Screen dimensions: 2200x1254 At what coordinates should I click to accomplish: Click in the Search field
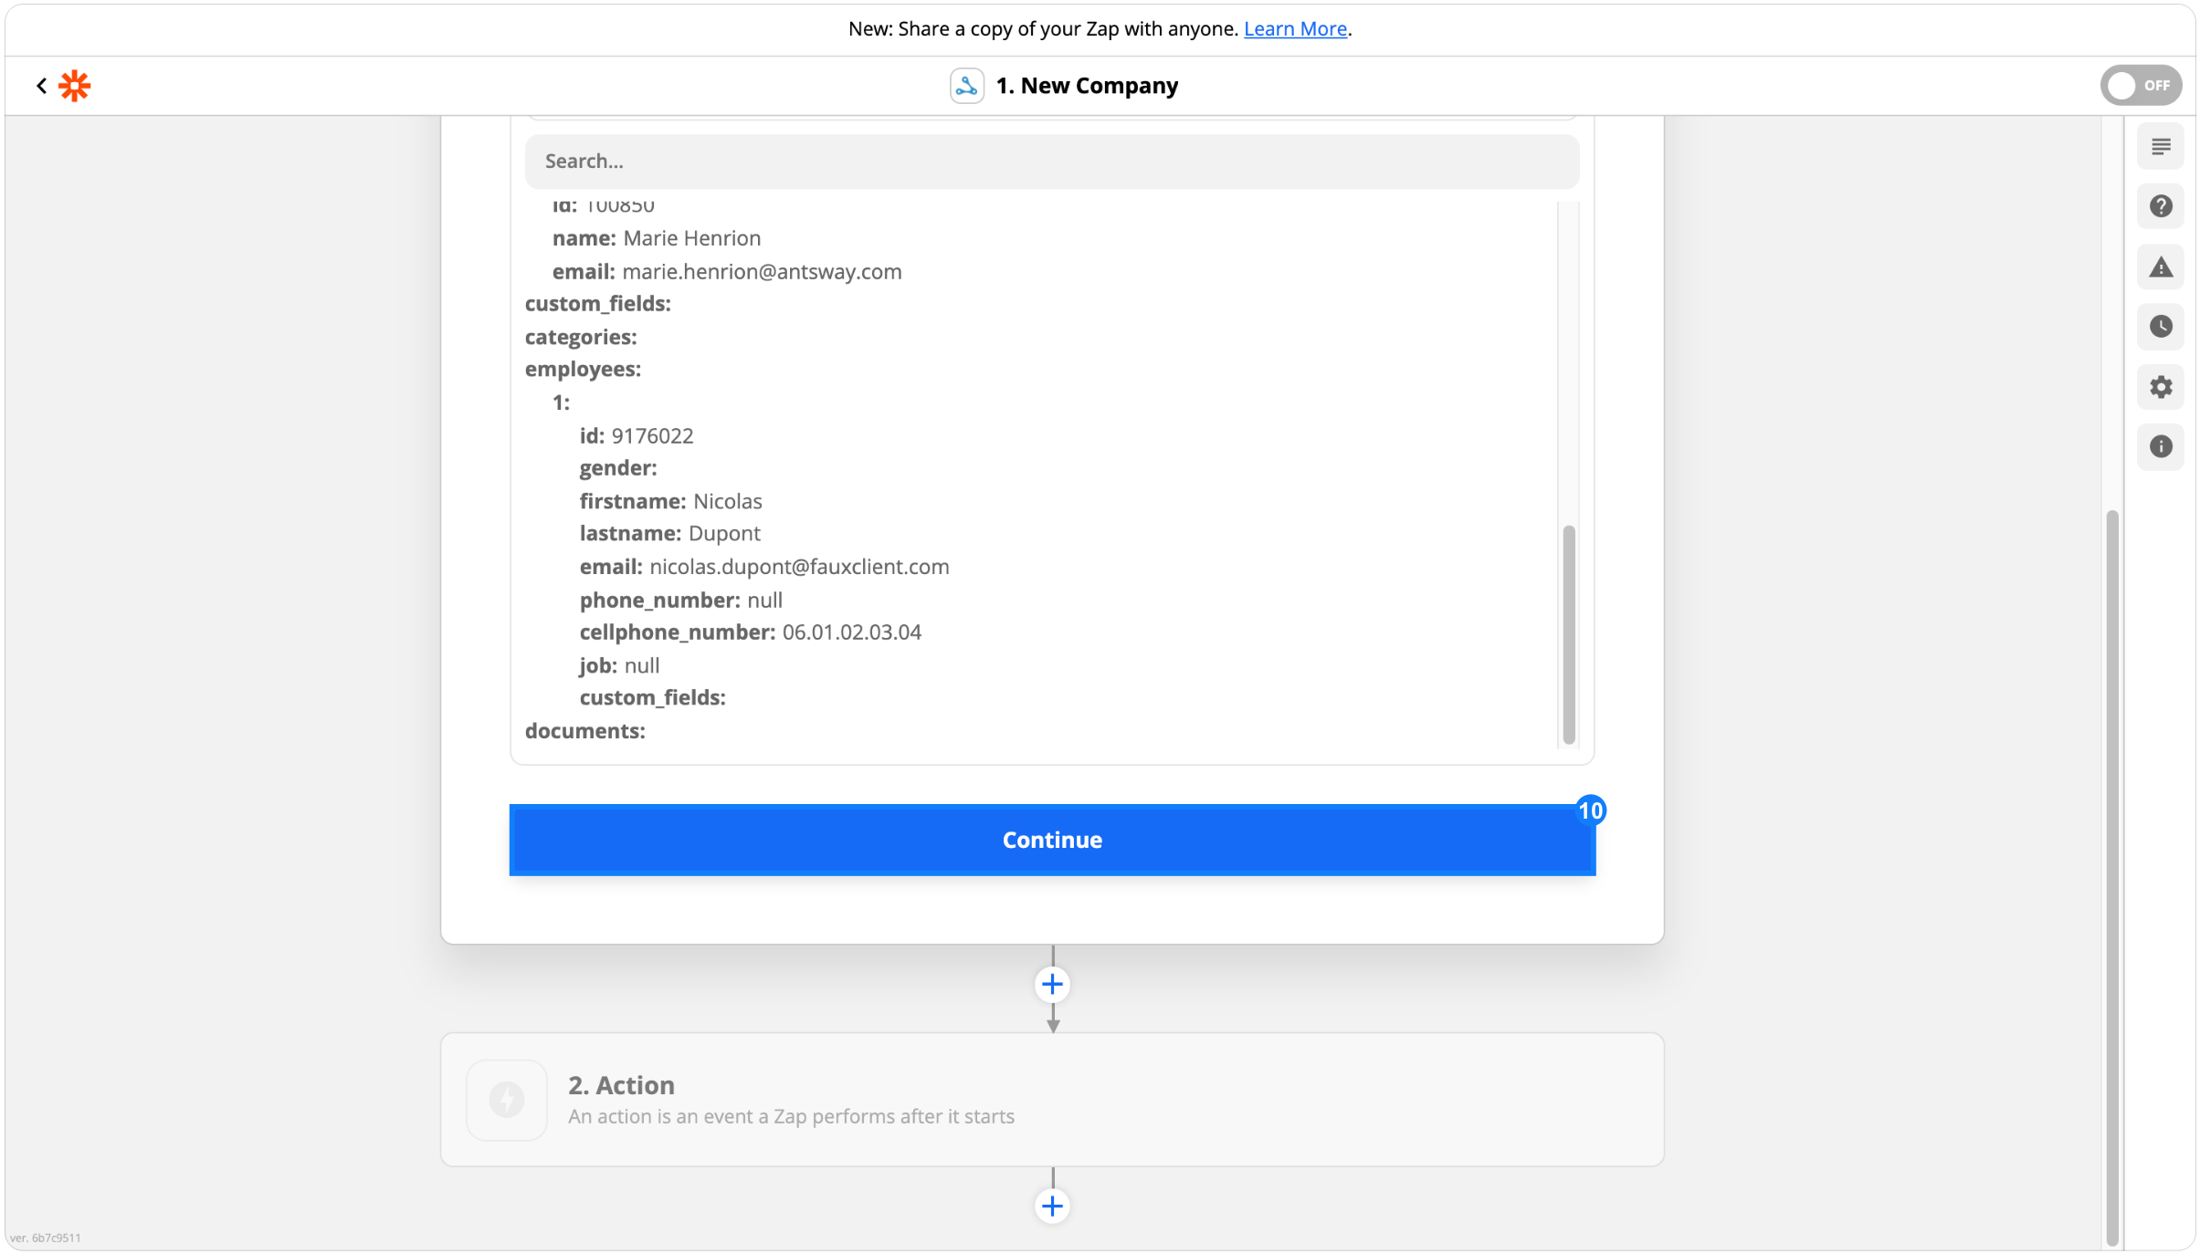pyautogui.click(x=1051, y=162)
